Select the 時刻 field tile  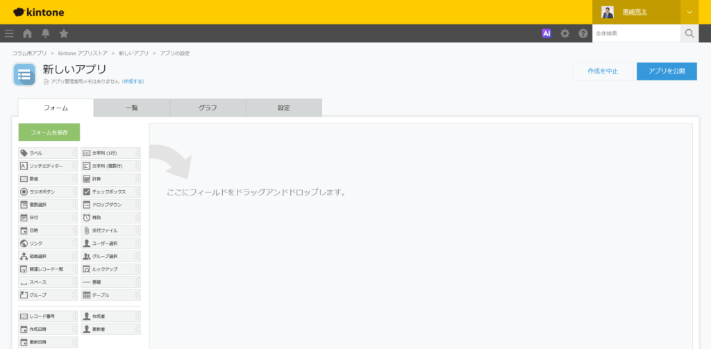click(110, 218)
